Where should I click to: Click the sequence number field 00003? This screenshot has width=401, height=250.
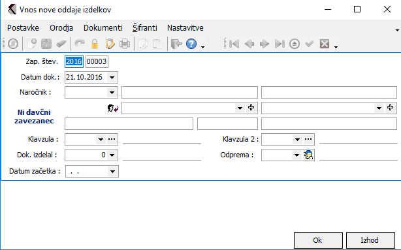pos(97,61)
